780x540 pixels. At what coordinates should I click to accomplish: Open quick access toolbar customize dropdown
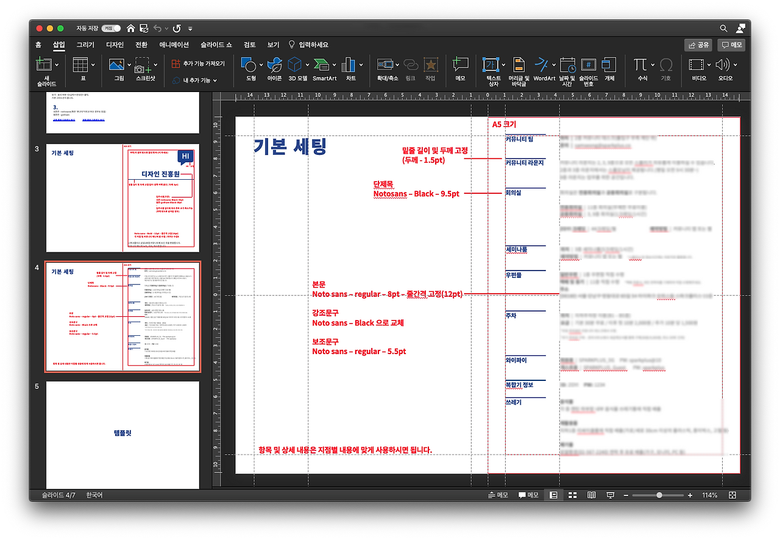coord(190,28)
